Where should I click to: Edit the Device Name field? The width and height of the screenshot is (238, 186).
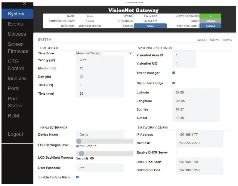coord(100,135)
